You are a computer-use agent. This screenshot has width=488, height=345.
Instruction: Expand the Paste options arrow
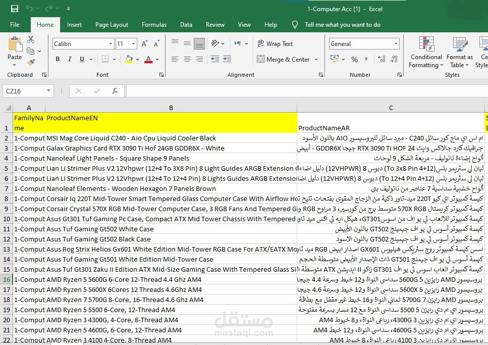coord(15,65)
